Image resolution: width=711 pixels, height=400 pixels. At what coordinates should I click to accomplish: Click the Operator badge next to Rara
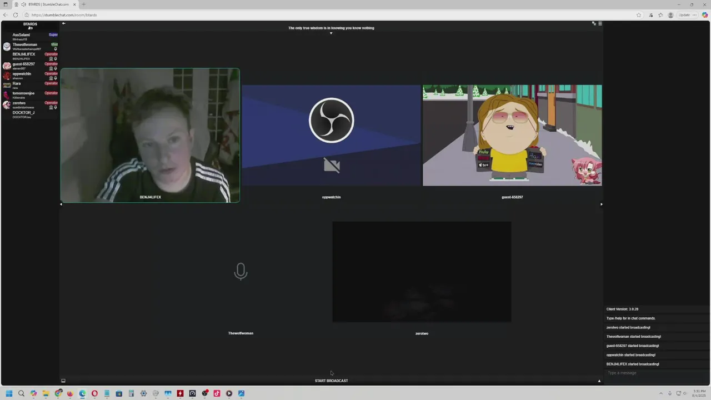pyautogui.click(x=51, y=83)
